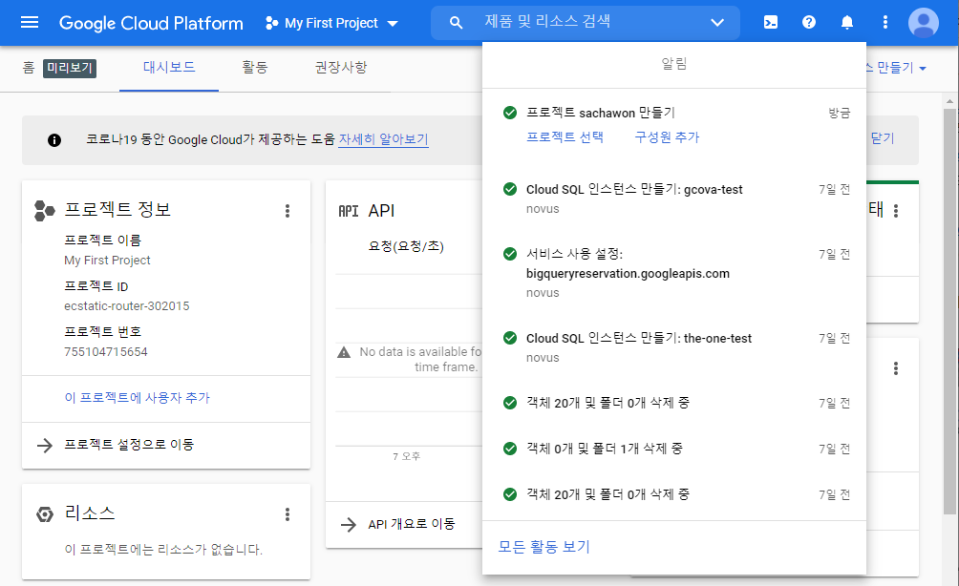959x586 pixels.
Task: Open the top bar three-dot settings menu
Action: [x=885, y=23]
